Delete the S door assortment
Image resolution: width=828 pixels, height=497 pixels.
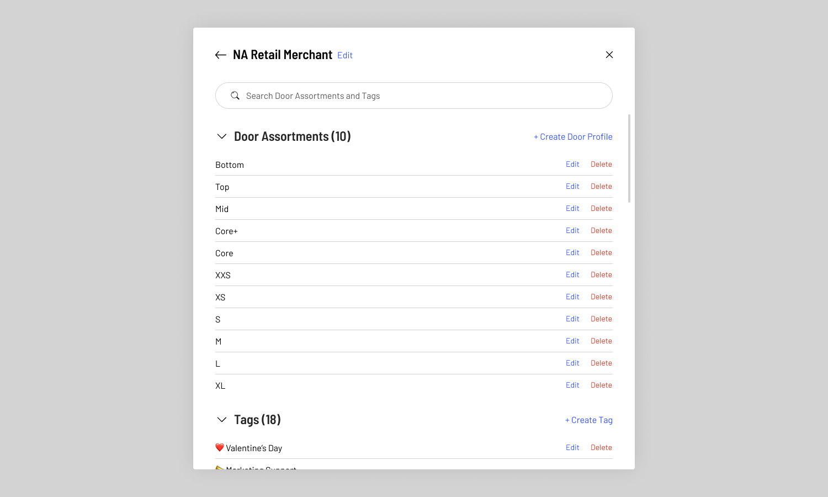[601, 319]
